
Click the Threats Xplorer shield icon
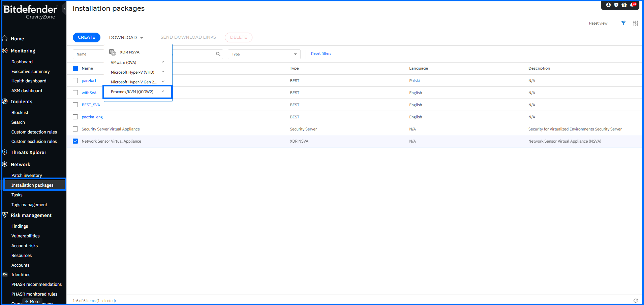click(5, 152)
